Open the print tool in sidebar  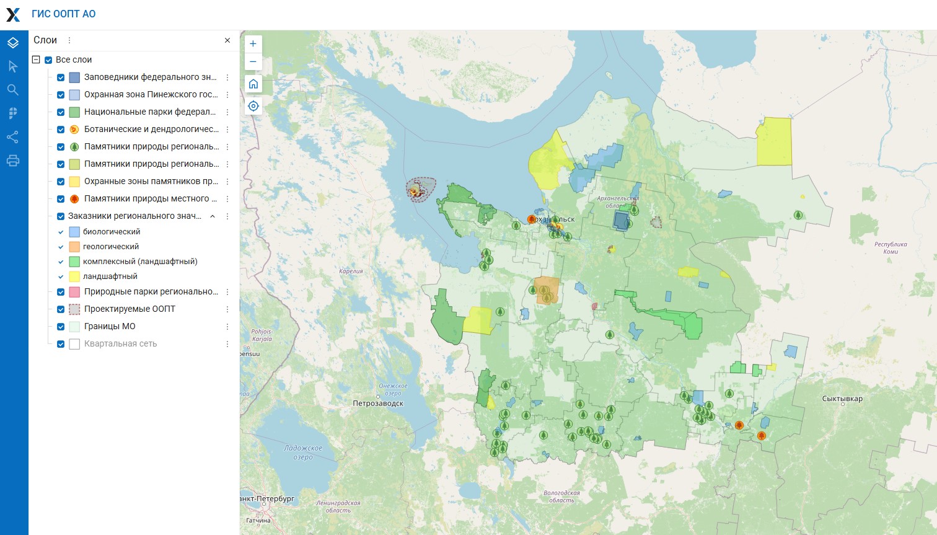(x=13, y=161)
